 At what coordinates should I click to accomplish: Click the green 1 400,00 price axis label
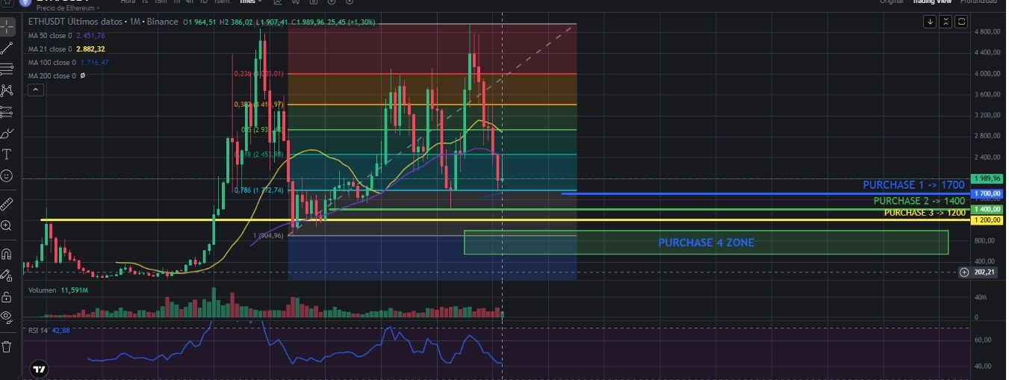coord(986,210)
